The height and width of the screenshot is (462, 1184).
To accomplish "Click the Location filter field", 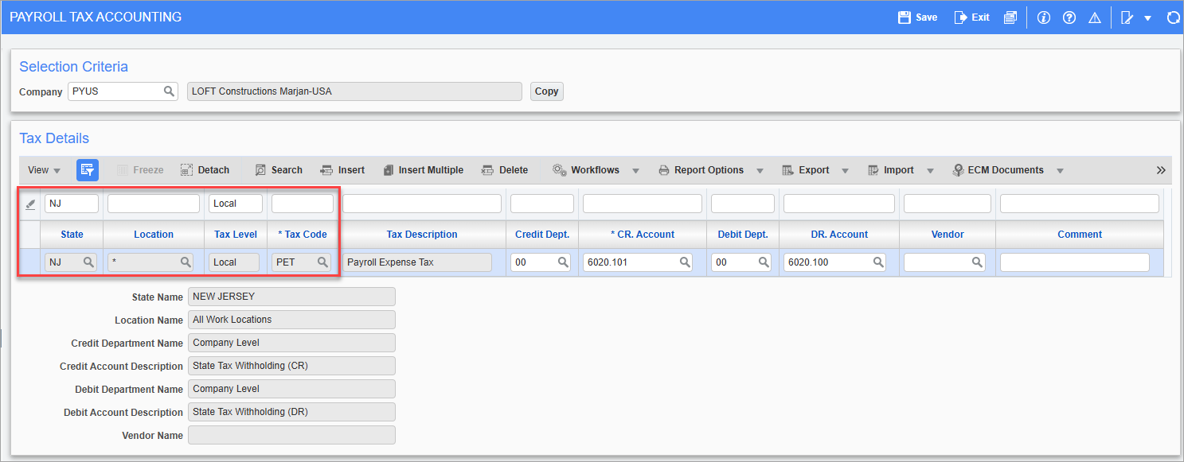I will [154, 204].
